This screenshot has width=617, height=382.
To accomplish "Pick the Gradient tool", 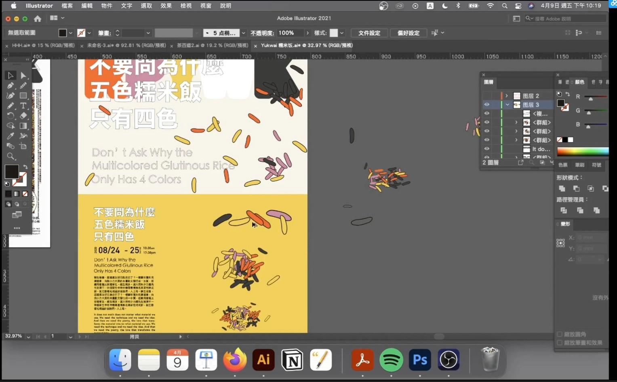I will [23, 126].
